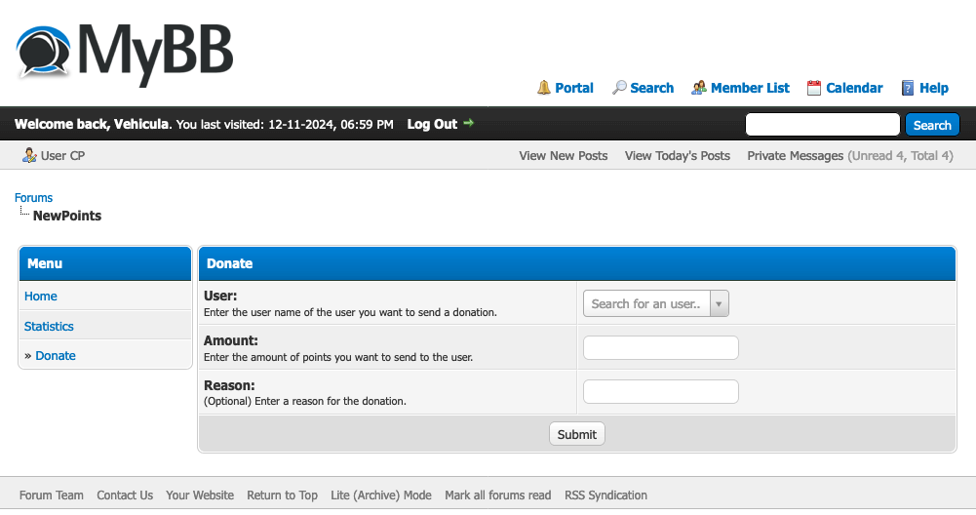
Task: Click the 'Amount:' field label
Action: point(231,340)
